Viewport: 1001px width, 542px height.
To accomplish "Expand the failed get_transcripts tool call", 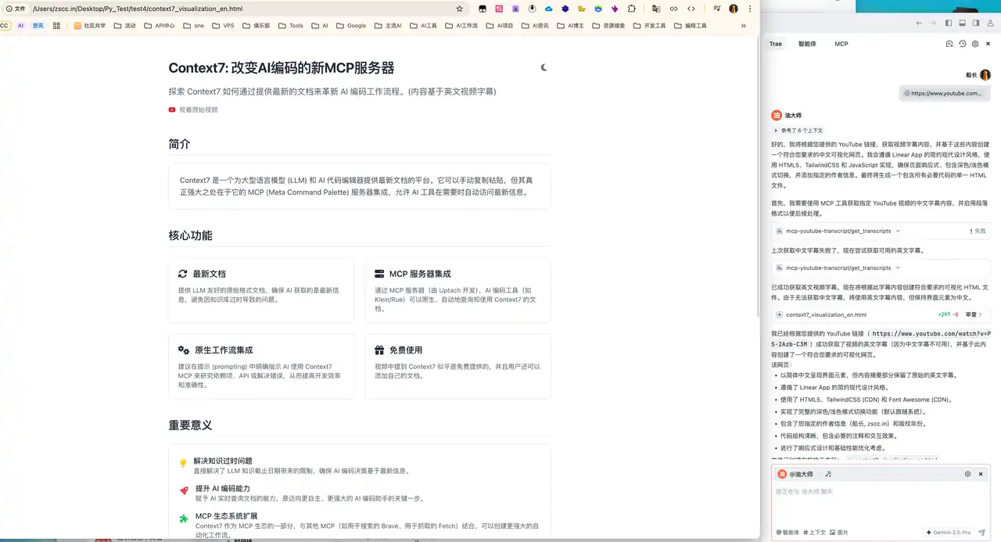I will coord(881,232).
